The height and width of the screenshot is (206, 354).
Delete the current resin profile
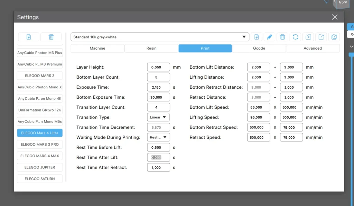tap(282, 37)
